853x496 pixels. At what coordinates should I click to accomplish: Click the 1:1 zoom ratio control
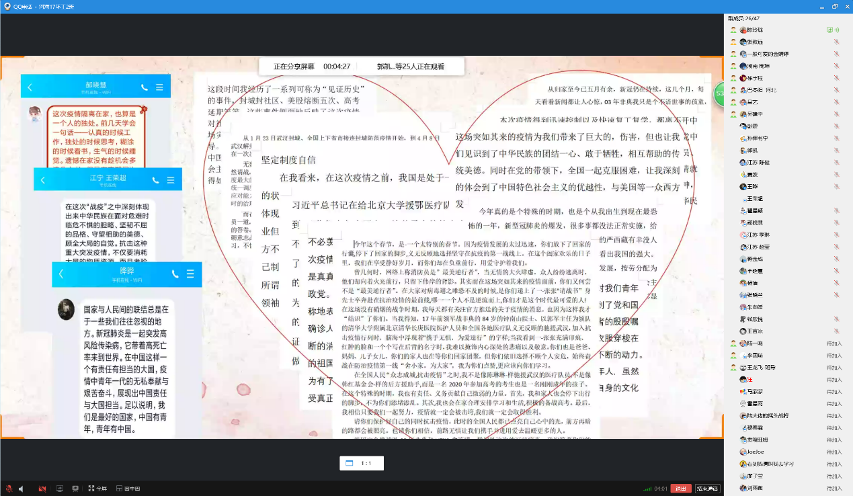(x=361, y=464)
